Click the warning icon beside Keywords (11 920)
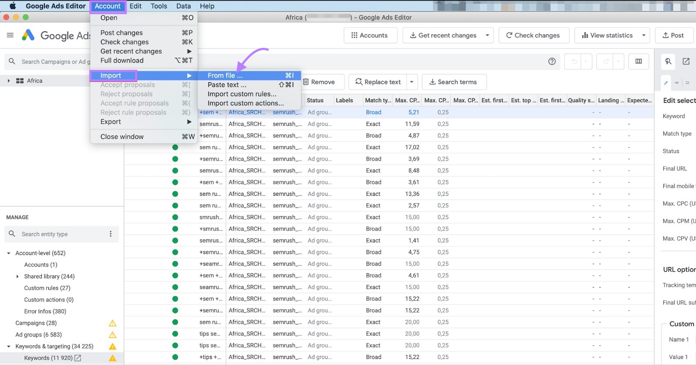The image size is (696, 365). point(112,358)
